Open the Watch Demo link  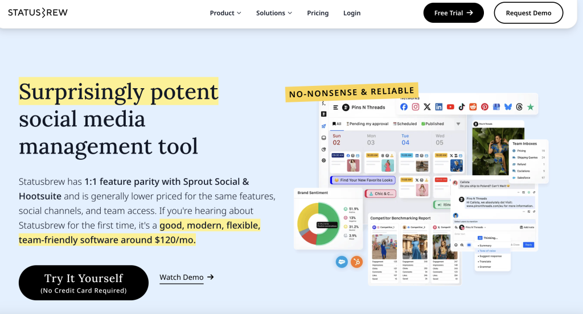(187, 277)
